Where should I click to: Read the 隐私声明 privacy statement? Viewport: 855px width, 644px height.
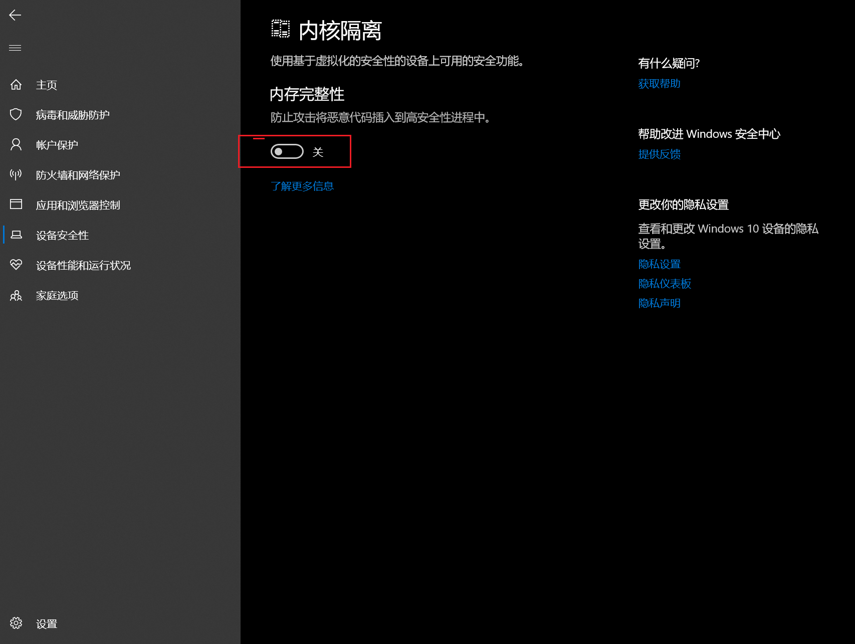click(659, 303)
